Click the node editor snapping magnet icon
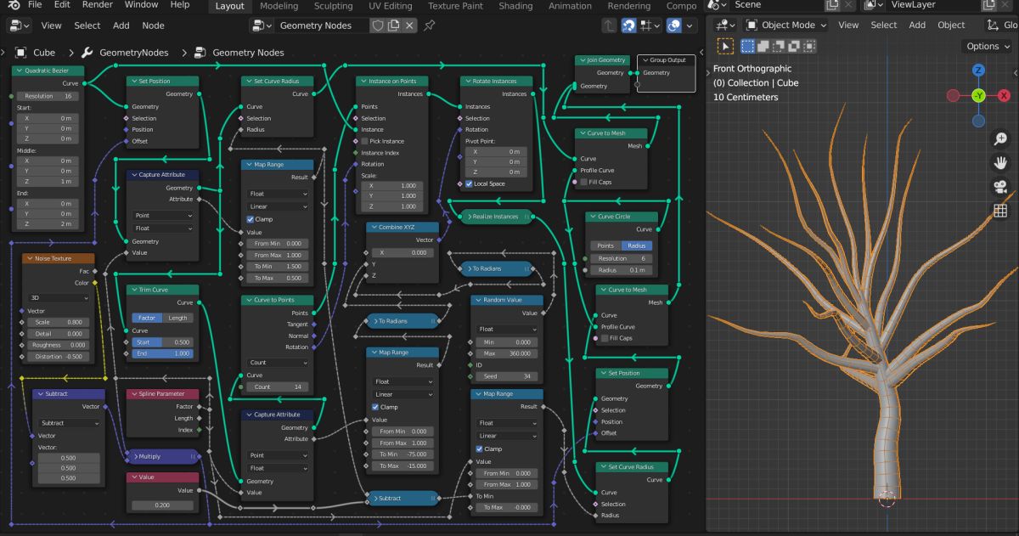This screenshot has height=536, width=1019. [629, 25]
